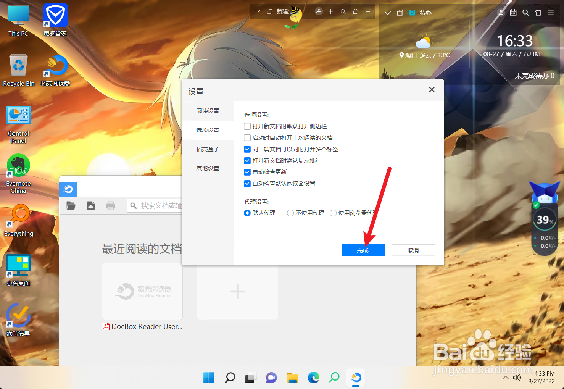Switch to DocBox Reader taskbar icon

click(356, 378)
